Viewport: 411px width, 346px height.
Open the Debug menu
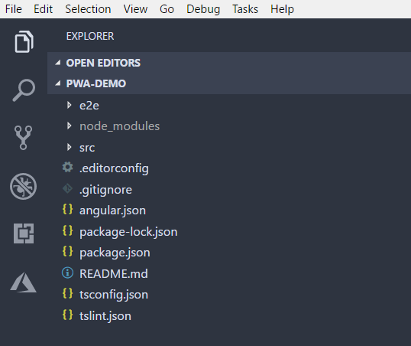(203, 9)
